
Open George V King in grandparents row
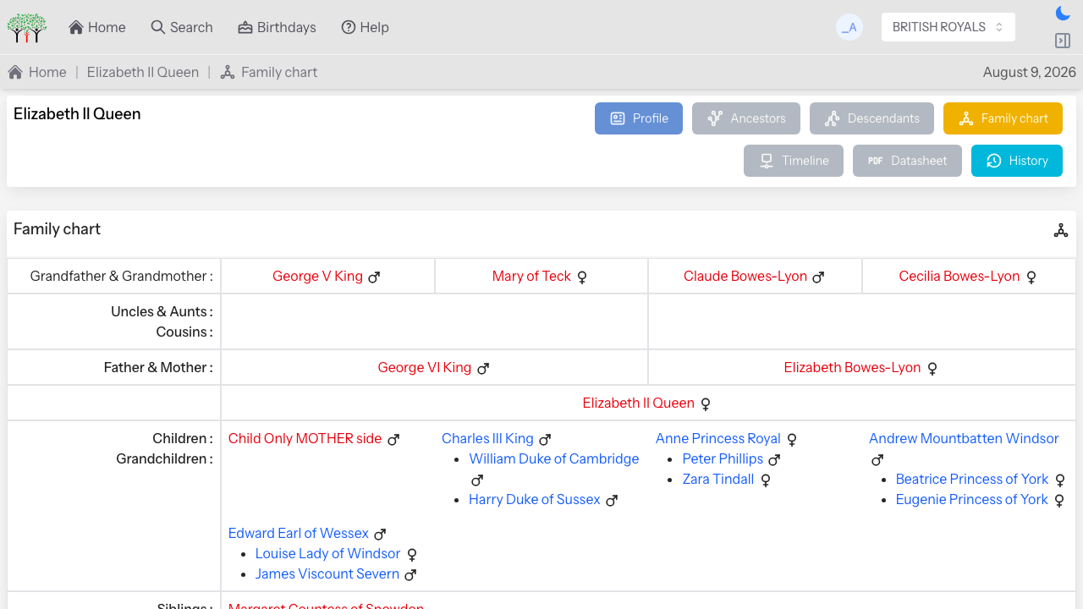tap(317, 276)
